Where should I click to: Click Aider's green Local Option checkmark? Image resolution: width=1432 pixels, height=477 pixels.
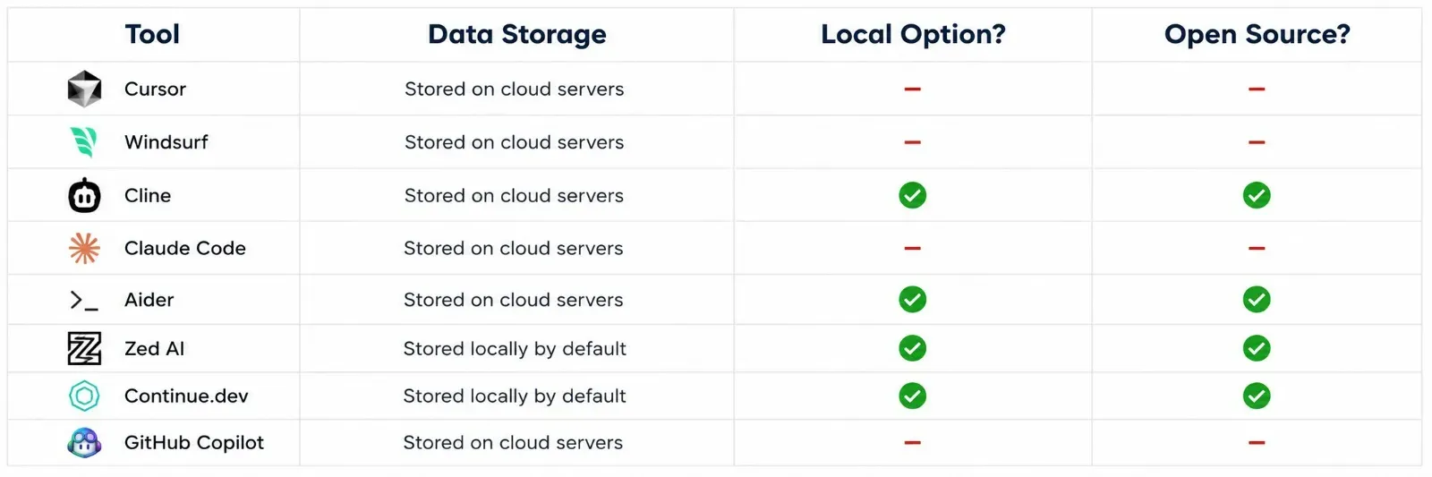click(912, 300)
